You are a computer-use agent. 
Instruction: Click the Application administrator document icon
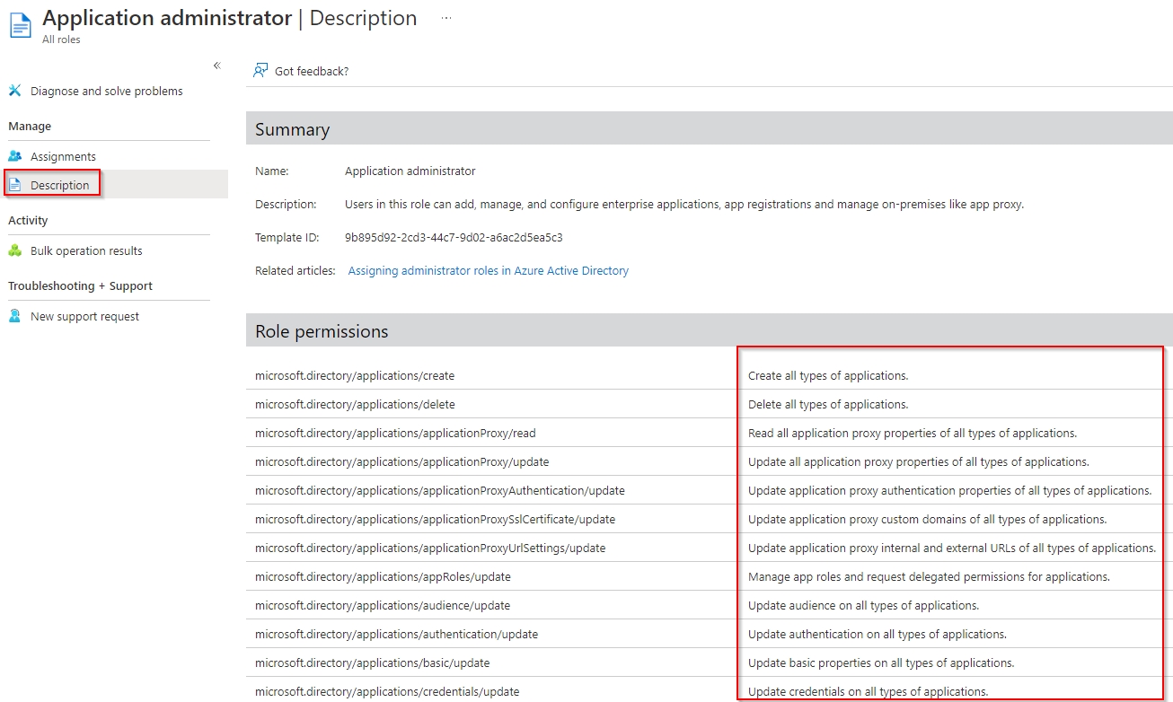tap(20, 25)
